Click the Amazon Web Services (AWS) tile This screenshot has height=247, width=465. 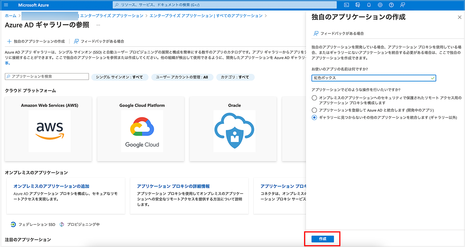tap(48, 129)
